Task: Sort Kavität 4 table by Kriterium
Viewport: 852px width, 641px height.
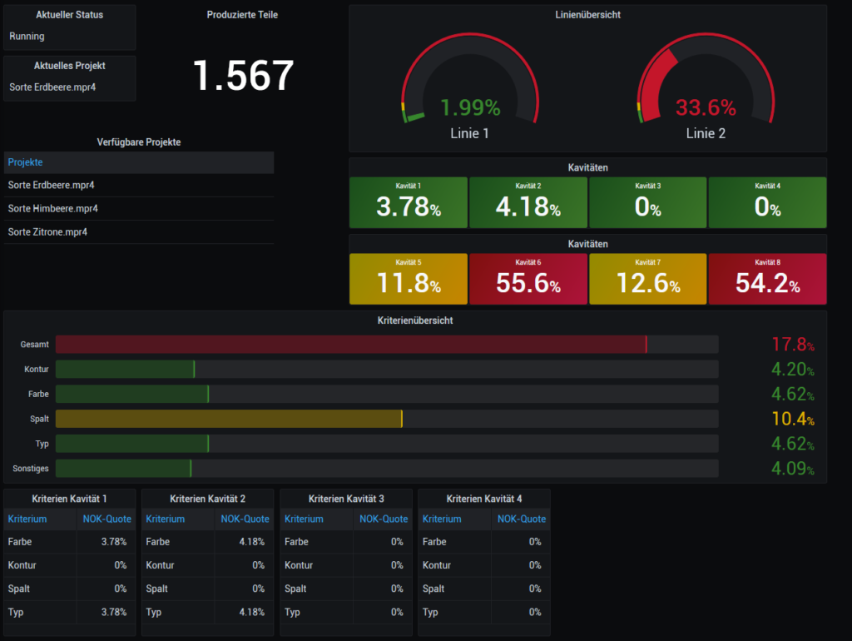Action: (x=442, y=519)
